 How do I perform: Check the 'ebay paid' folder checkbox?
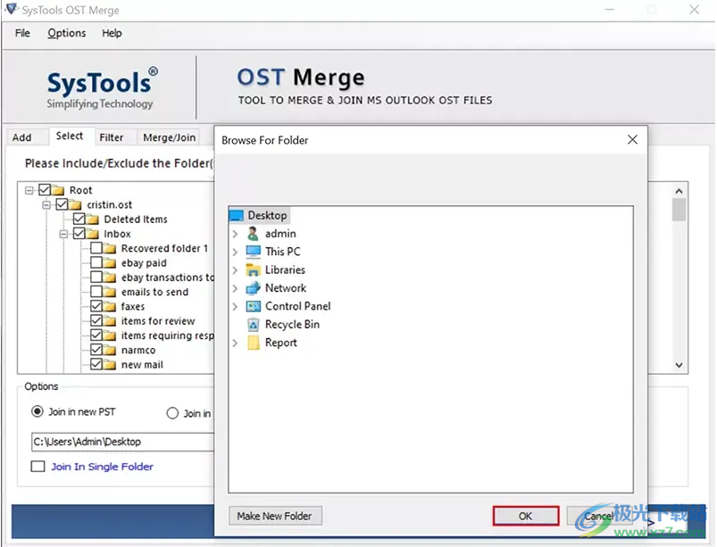click(96, 263)
